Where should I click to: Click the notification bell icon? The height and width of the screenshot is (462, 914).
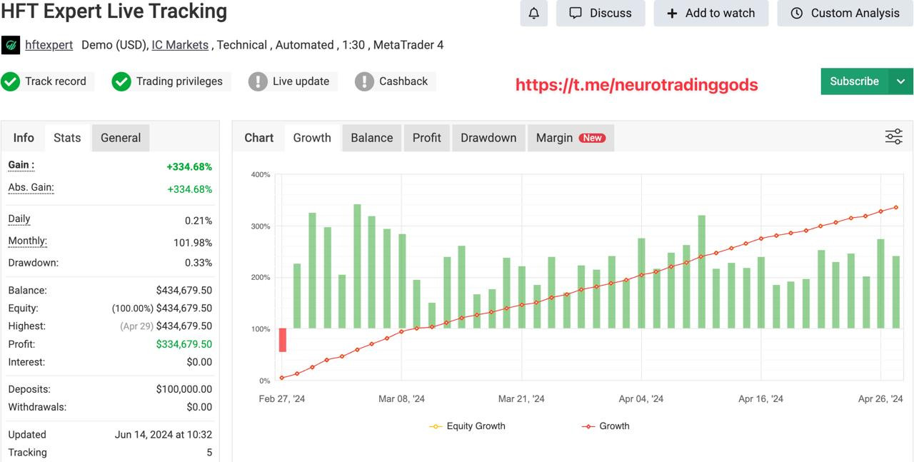pyautogui.click(x=533, y=13)
